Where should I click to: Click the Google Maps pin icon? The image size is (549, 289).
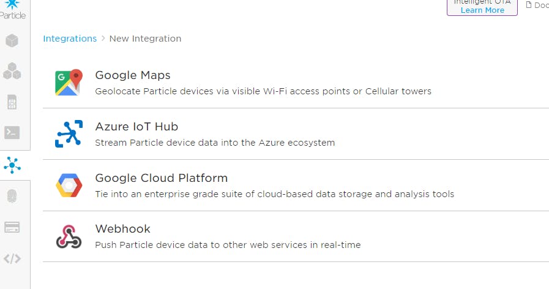[x=69, y=83]
